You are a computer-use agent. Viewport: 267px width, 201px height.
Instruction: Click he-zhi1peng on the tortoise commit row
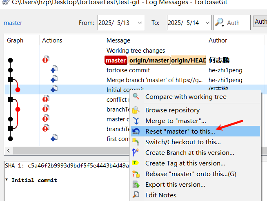225,70
